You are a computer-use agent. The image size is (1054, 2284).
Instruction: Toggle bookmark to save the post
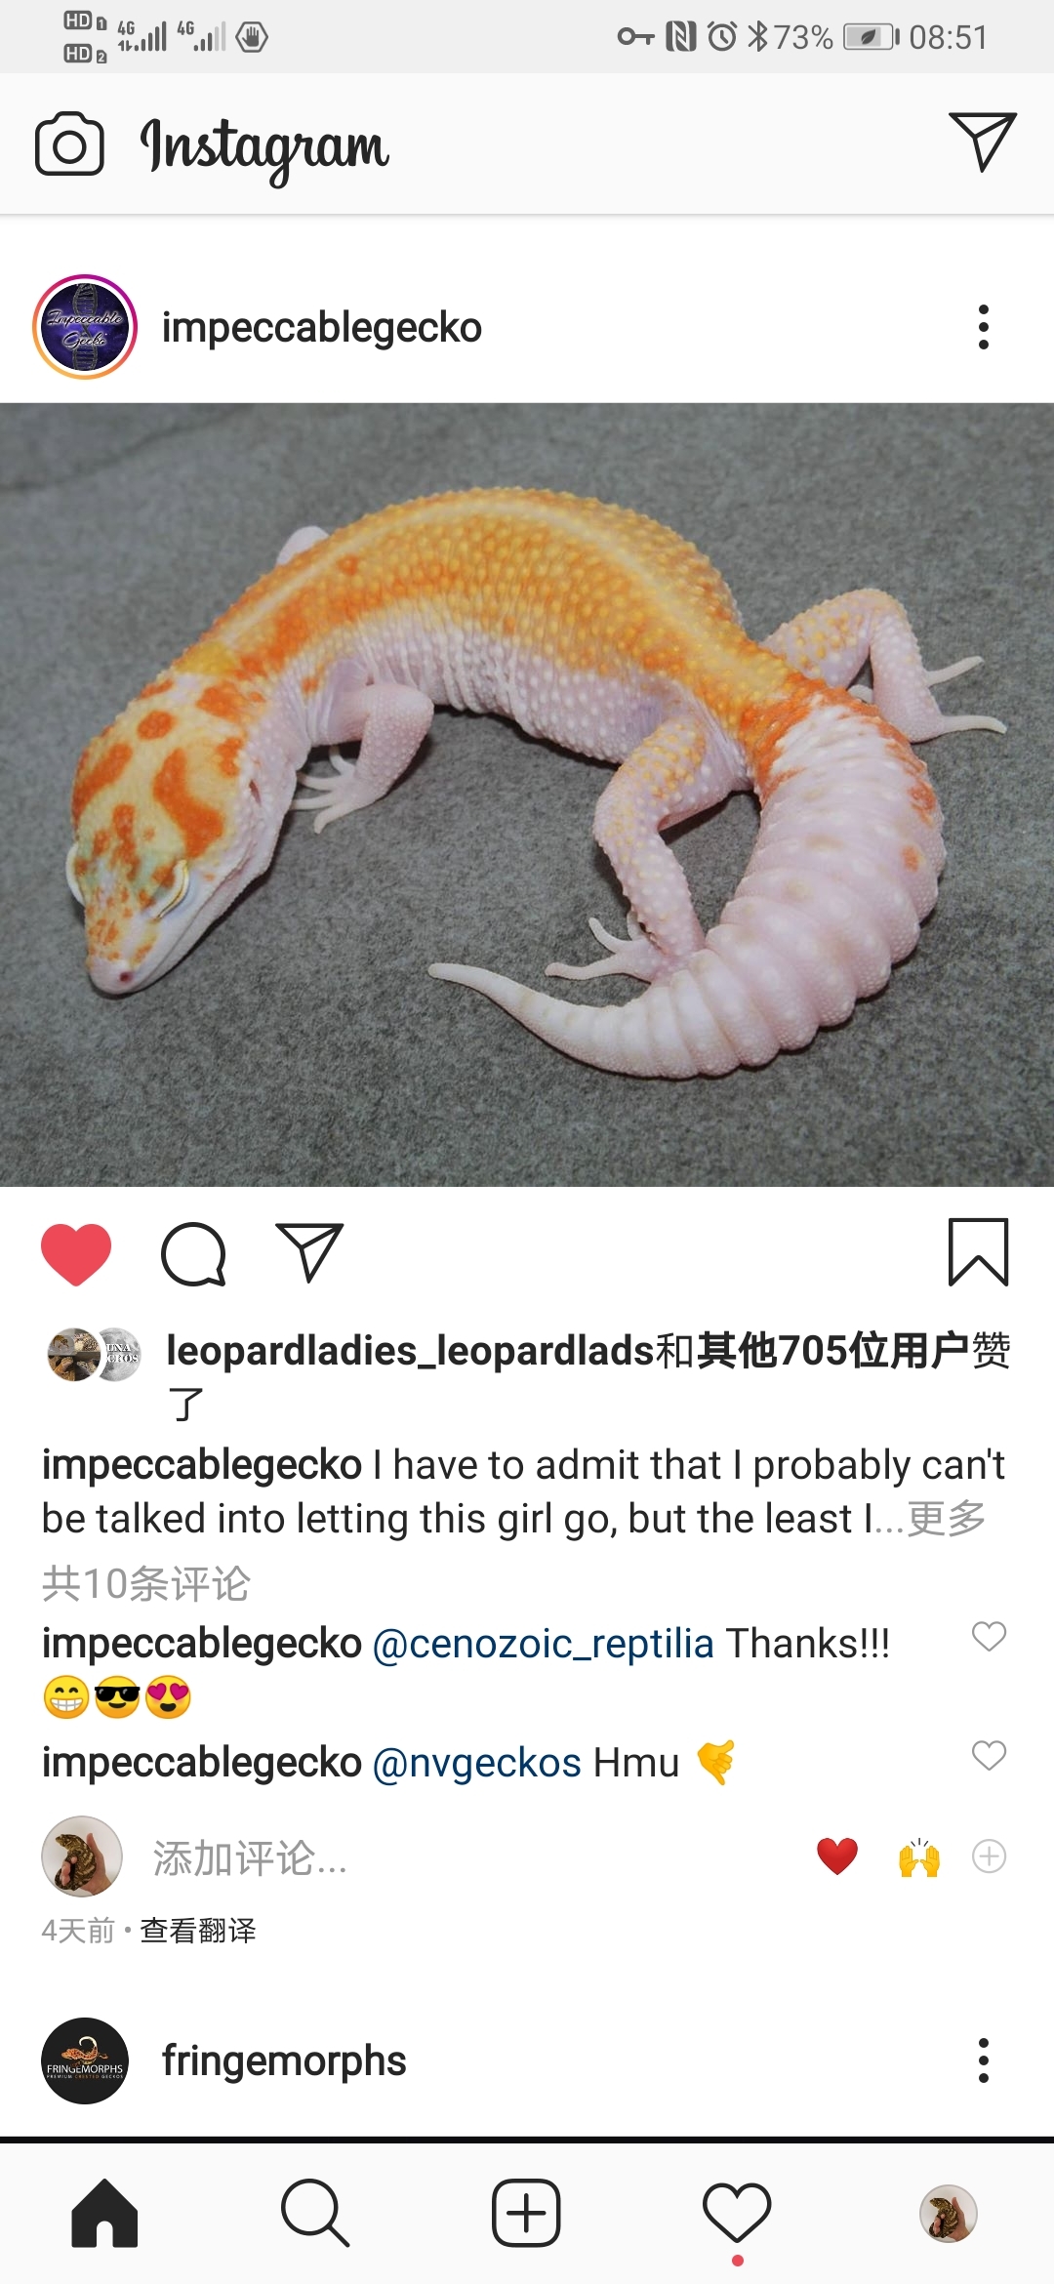coord(979,1252)
